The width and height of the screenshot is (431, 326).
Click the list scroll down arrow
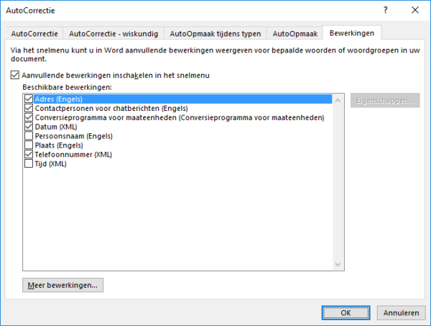coord(338,264)
